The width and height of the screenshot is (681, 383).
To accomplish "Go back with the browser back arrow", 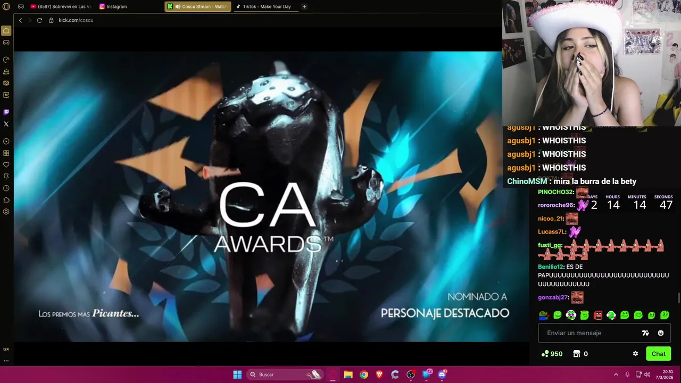I will [20, 20].
